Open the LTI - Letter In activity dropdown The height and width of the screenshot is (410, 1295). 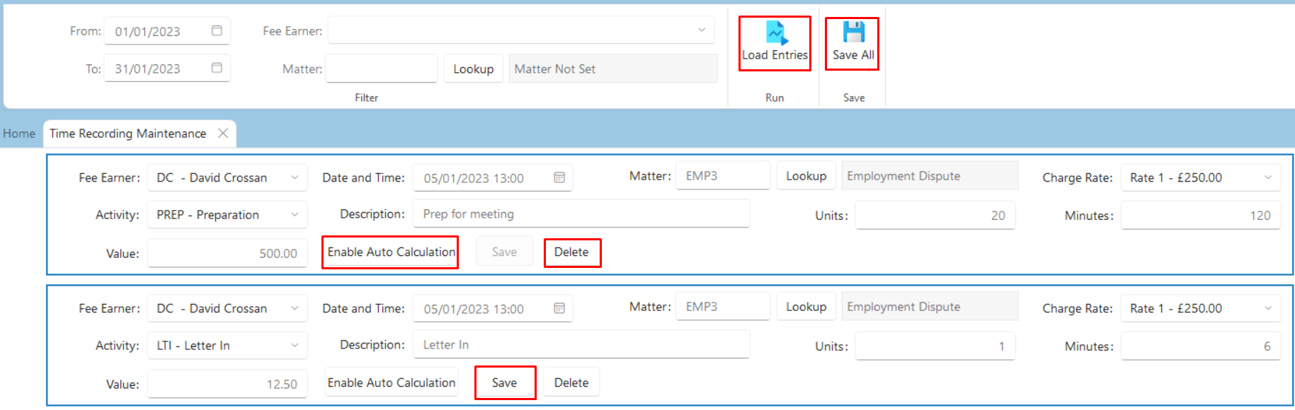coord(227,346)
